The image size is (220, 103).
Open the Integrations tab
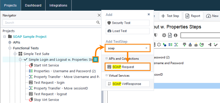[58, 5]
